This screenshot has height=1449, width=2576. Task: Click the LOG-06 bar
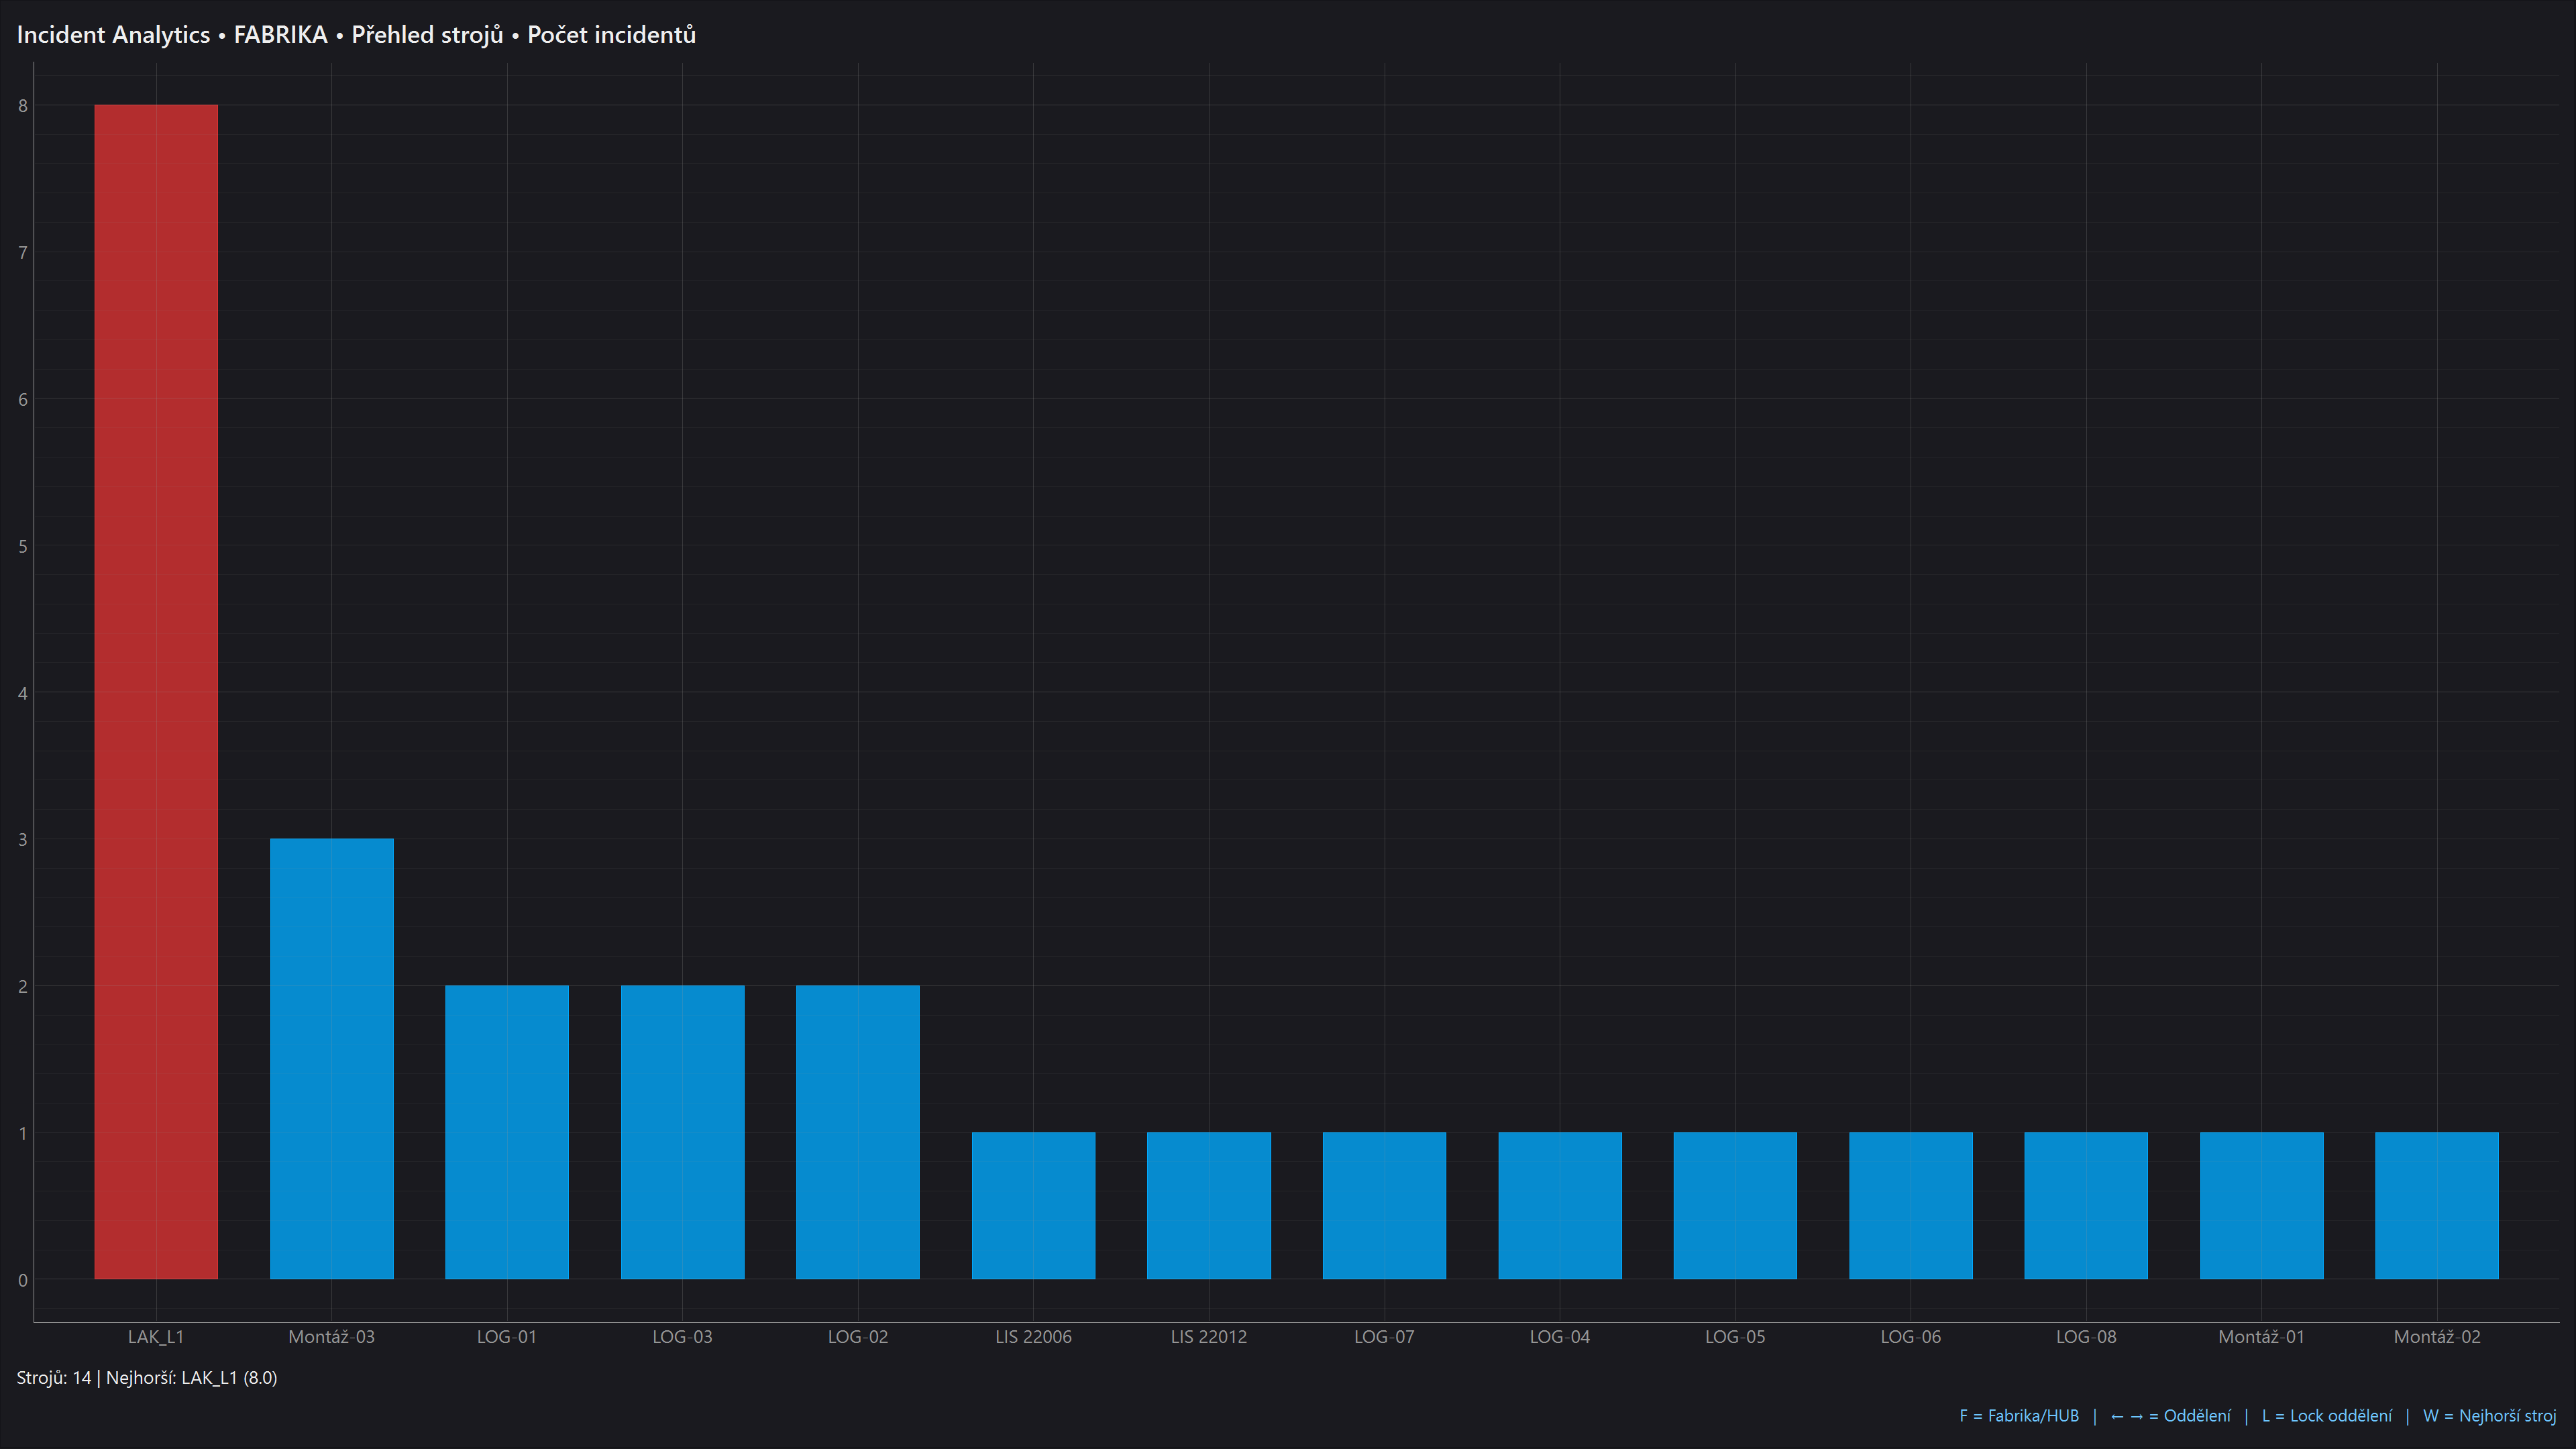[1911, 1205]
